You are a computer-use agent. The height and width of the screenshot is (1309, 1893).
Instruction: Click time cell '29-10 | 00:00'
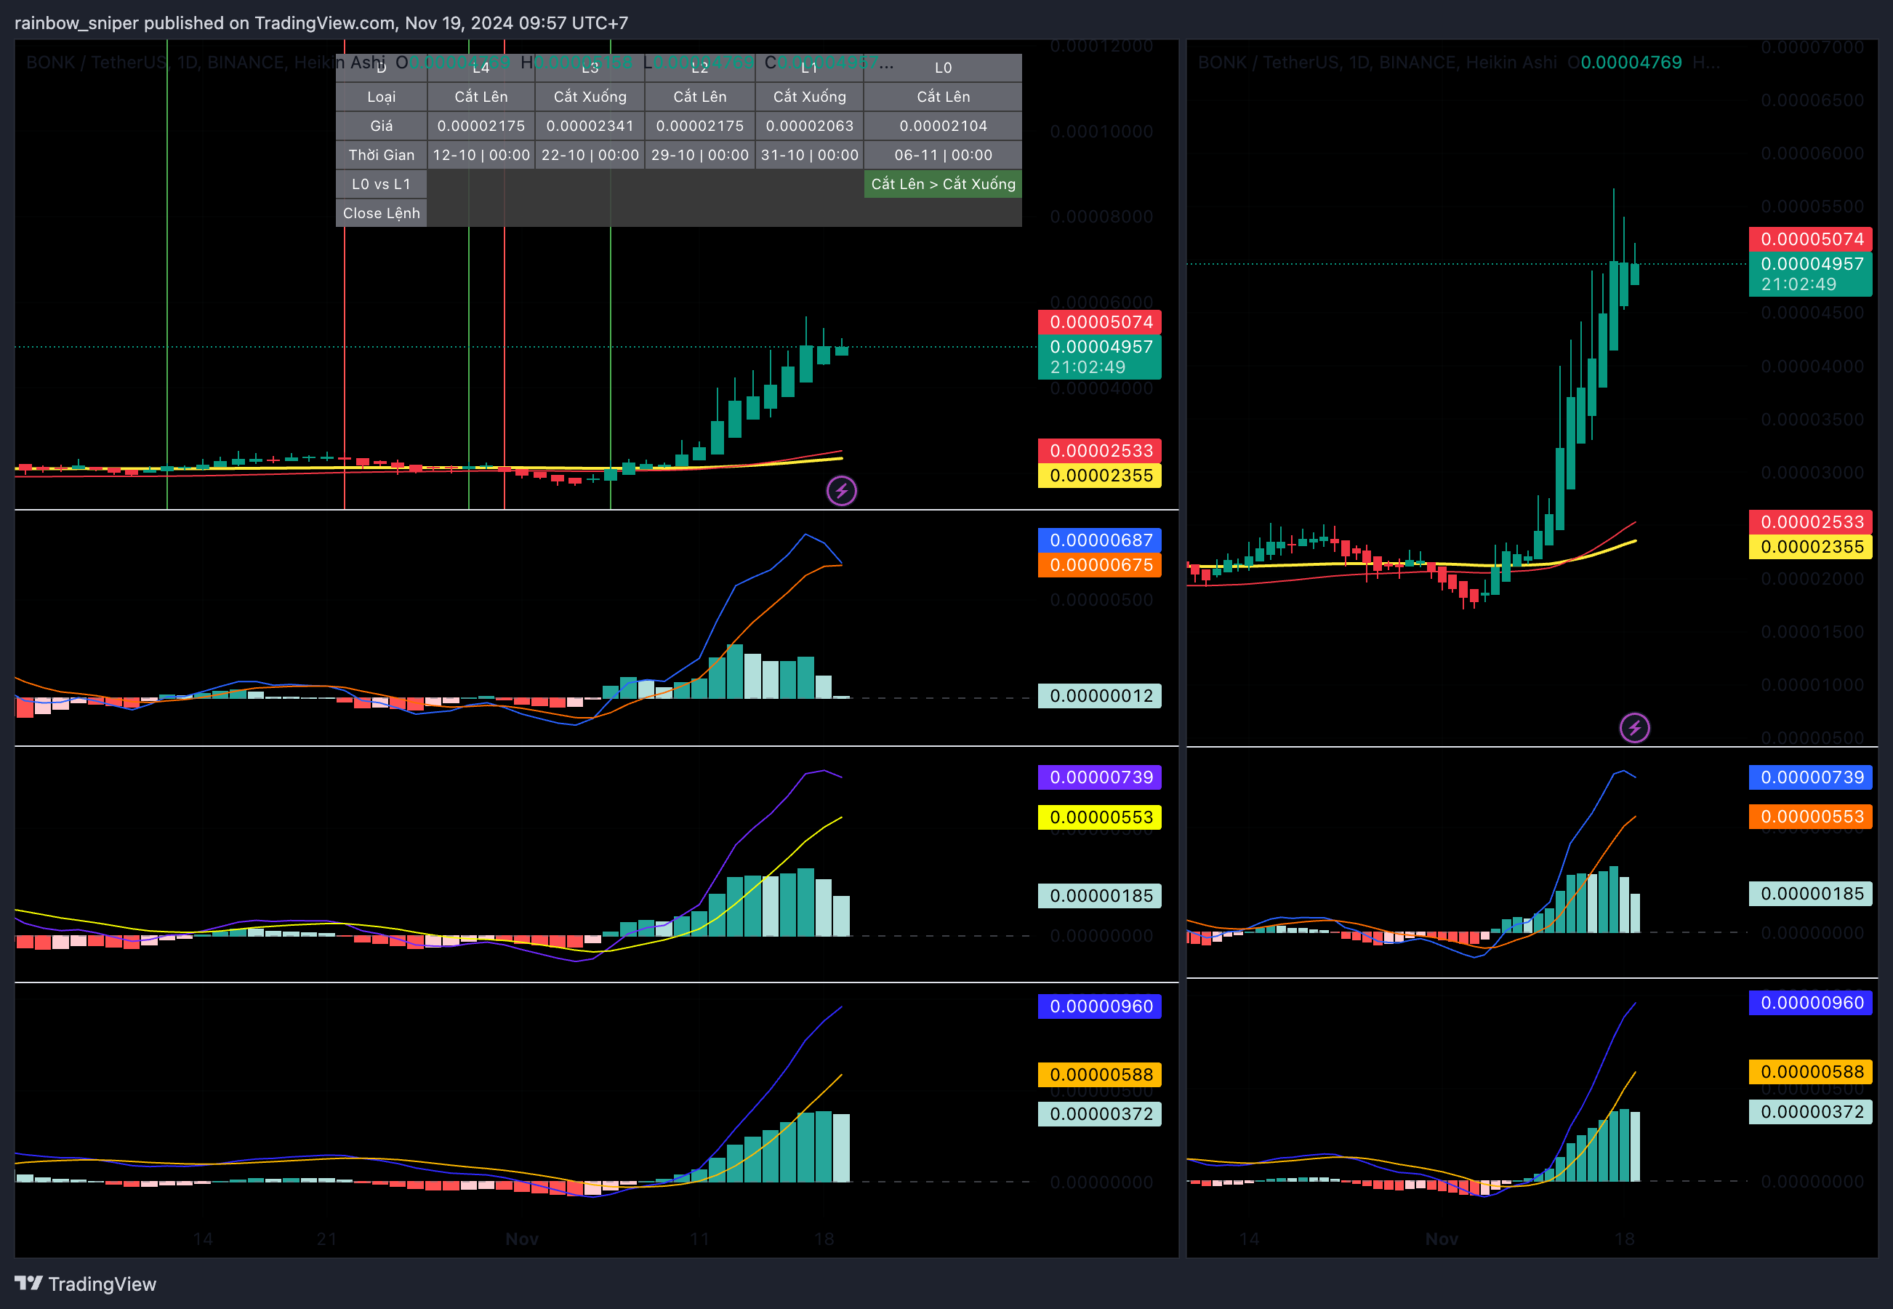[x=699, y=155]
